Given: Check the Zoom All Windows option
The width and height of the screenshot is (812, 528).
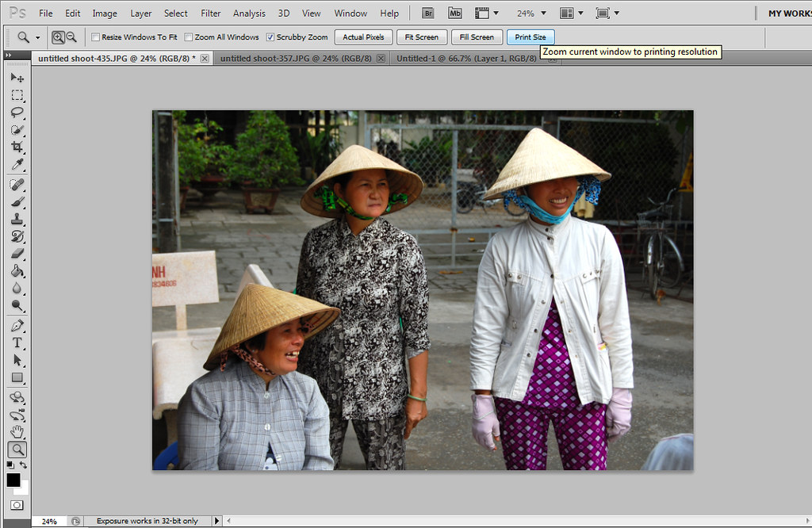Looking at the screenshot, I should (189, 37).
